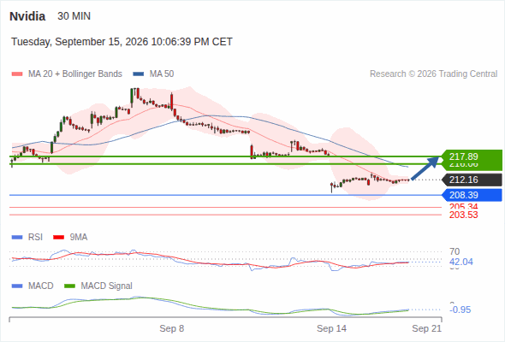
Task: Click the blue 208.39 pivot price tag
Action: (472, 195)
